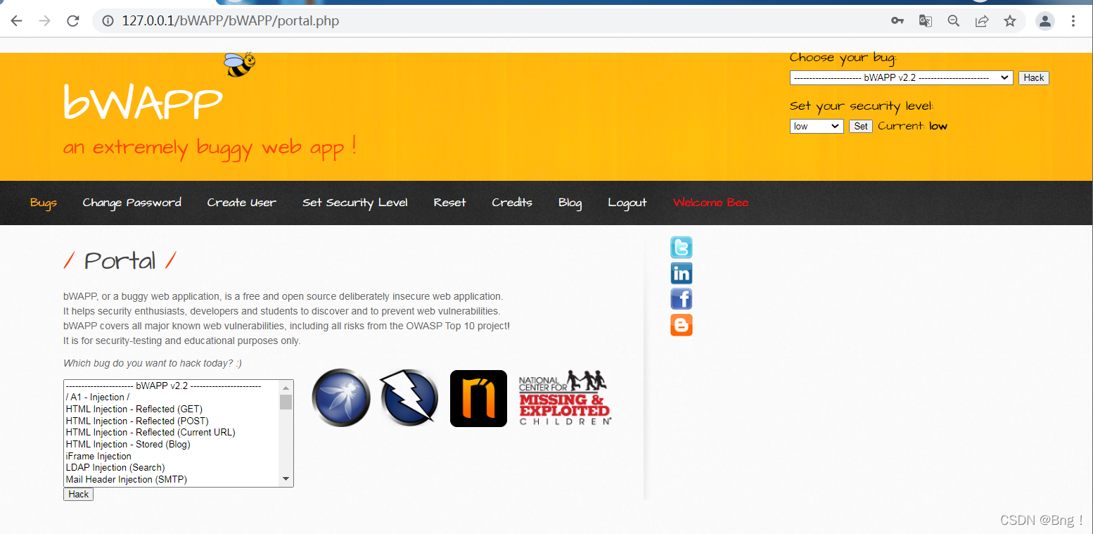Click the bee logo image

click(239, 64)
